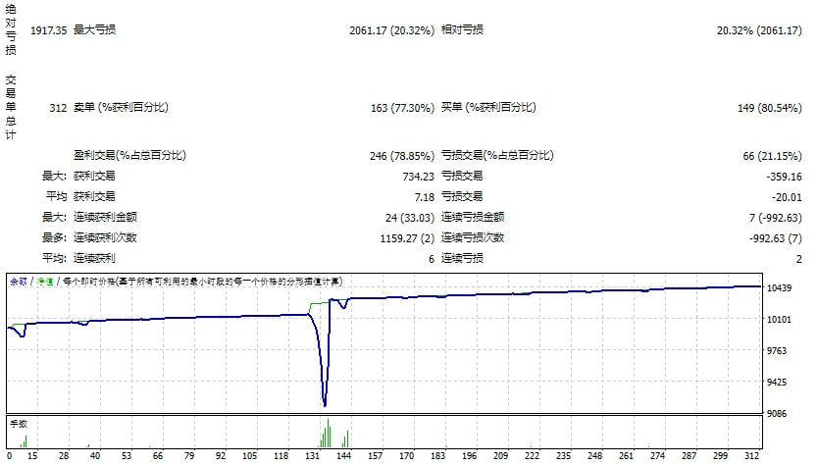Image resolution: width=818 pixels, height=464 pixels.
Task: Click the 9763 y-axis label
Action: pyautogui.click(x=776, y=351)
